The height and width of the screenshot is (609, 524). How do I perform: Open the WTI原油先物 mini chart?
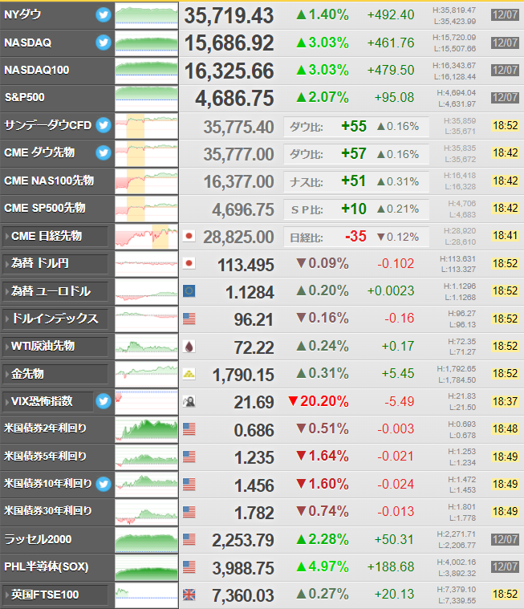(146, 346)
